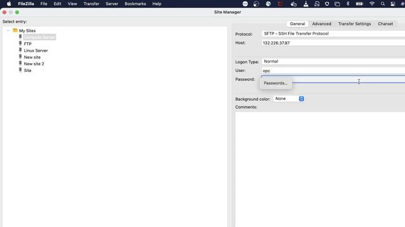The image size is (405, 227).
Task: Click the screen mirroring windows icon
Action: click(x=337, y=4)
